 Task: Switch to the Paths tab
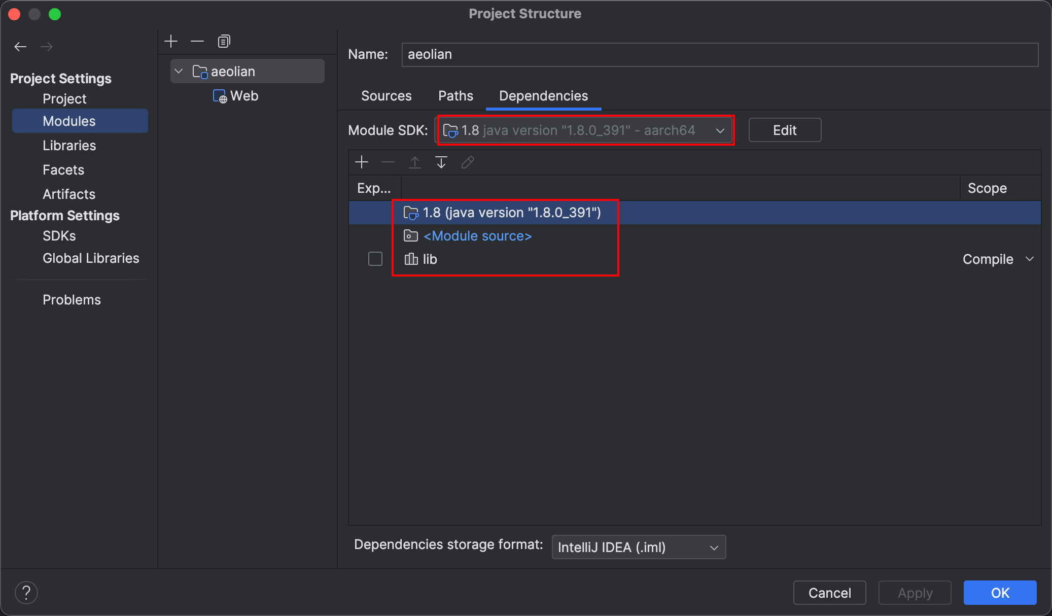[455, 96]
